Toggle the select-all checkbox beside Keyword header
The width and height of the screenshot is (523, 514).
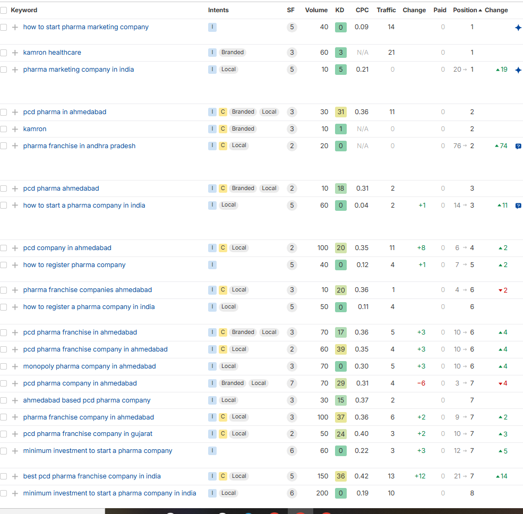[4, 10]
